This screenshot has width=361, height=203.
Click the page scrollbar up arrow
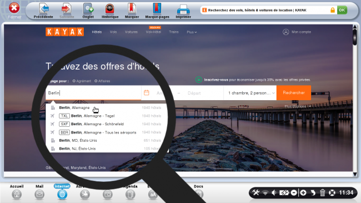click(x=355, y=27)
